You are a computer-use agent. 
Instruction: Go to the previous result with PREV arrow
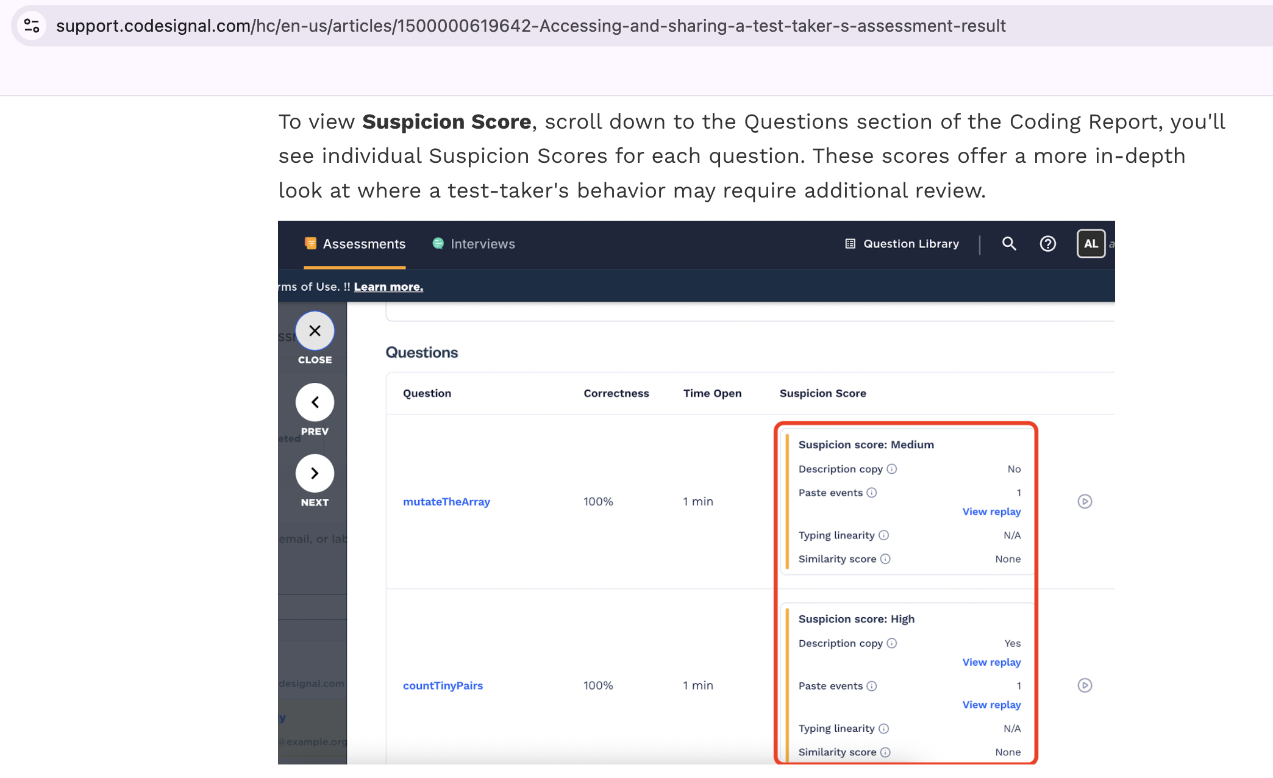315,402
